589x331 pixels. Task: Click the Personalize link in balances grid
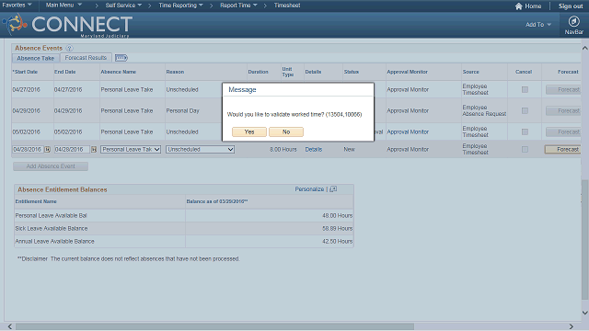309,189
